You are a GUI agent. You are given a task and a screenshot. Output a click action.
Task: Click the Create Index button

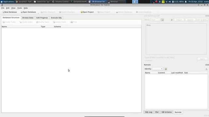click(26, 22)
